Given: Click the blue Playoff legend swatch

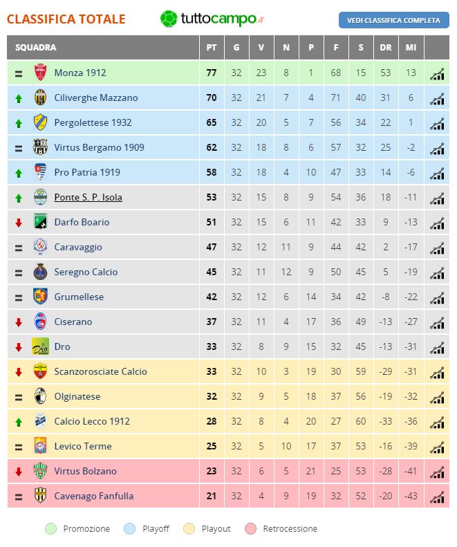Looking at the screenshot, I should (131, 529).
